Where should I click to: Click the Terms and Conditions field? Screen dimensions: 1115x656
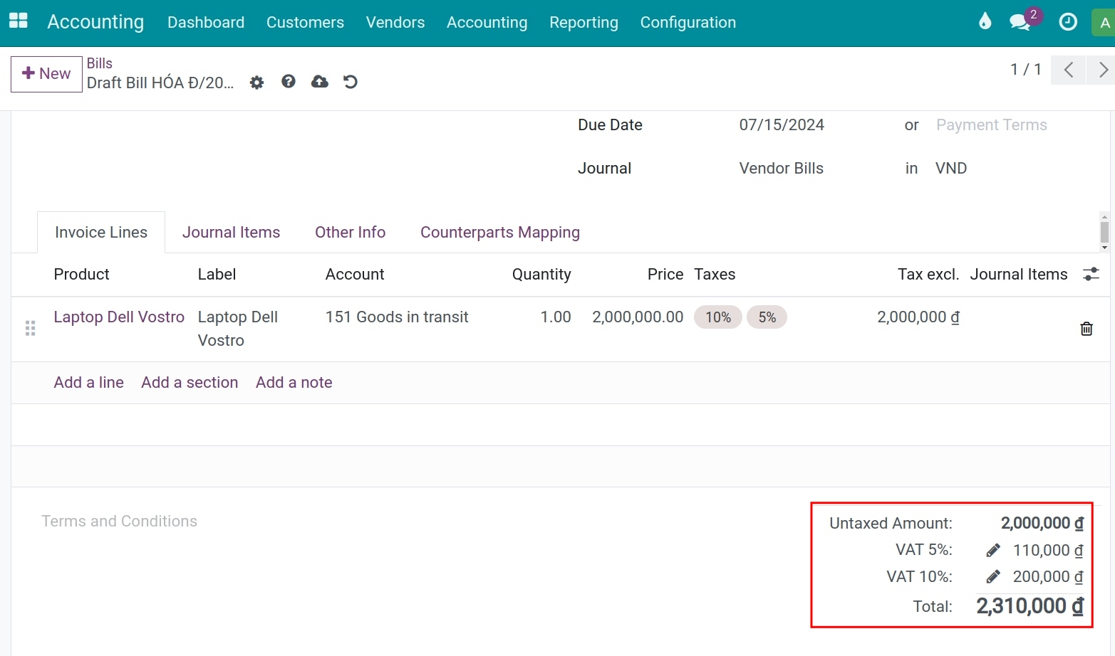point(119,521)
